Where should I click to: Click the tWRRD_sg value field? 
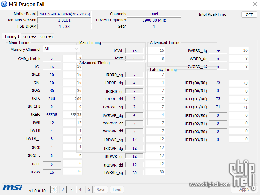(x=134, y=173)
